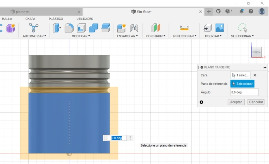
Task: Open the job status clock icon
Action: pos(229,11)
